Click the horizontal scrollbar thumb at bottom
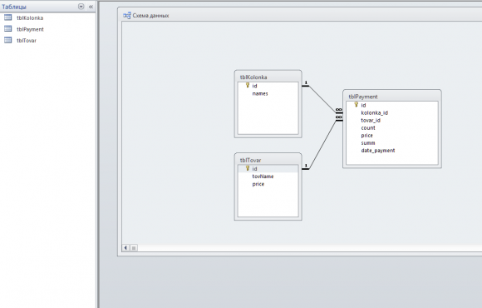The height and width of the screenshot is (308, 482). (134, 247)
